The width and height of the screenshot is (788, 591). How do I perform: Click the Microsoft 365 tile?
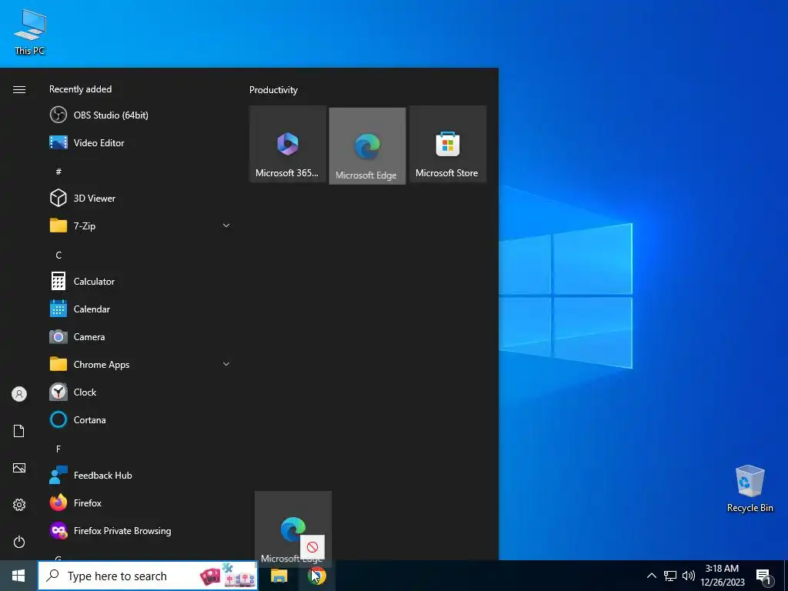(288, 144)
